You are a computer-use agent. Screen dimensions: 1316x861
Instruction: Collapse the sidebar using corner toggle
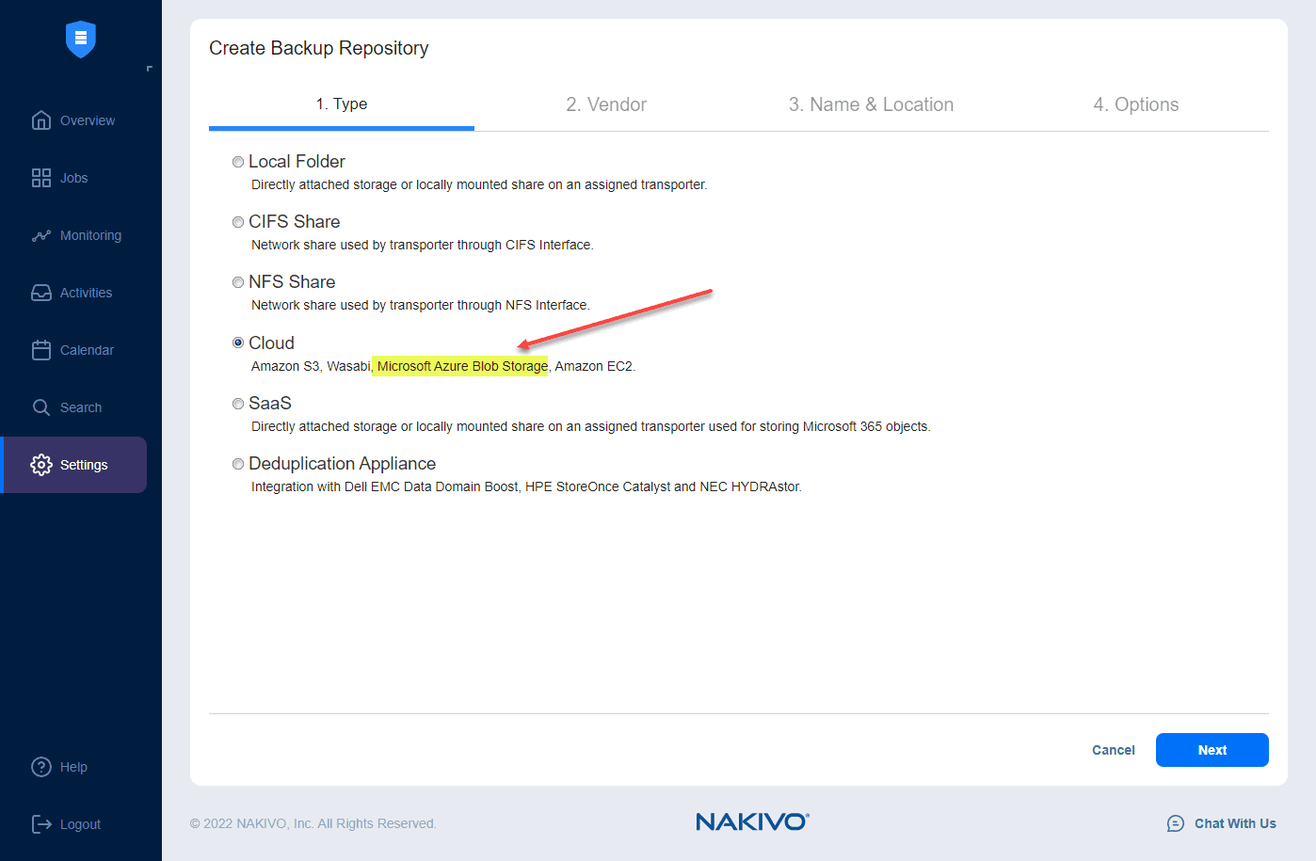(149, 69)
